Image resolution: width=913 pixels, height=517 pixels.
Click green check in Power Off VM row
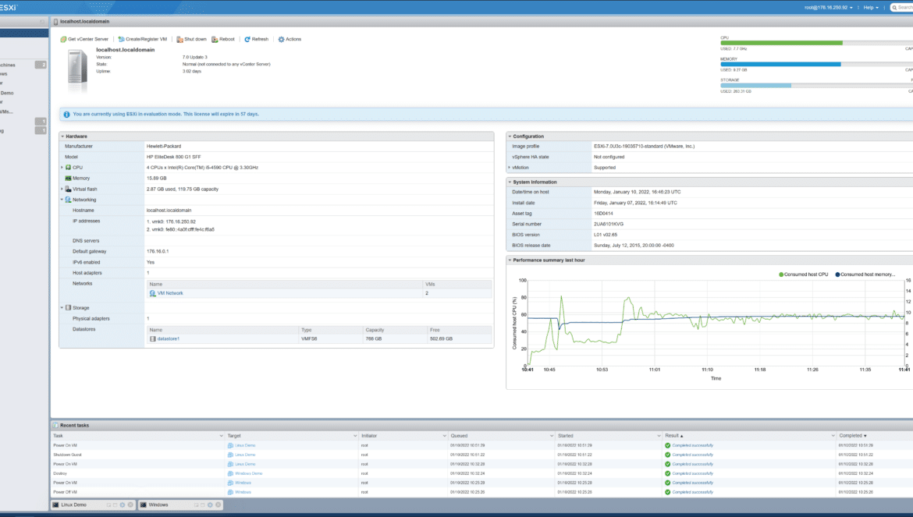pyautogui.click(x=668, y=492)
